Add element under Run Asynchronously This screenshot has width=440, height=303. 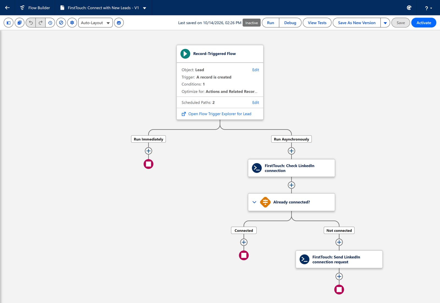coord(291,151)
